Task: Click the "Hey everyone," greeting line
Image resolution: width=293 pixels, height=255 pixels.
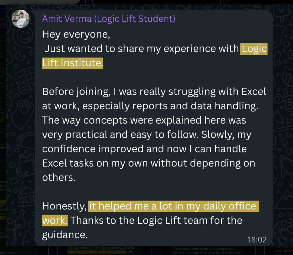Action: [x=76, y=35]
